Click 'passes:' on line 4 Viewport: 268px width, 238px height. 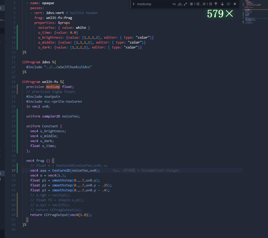(37, 8)
